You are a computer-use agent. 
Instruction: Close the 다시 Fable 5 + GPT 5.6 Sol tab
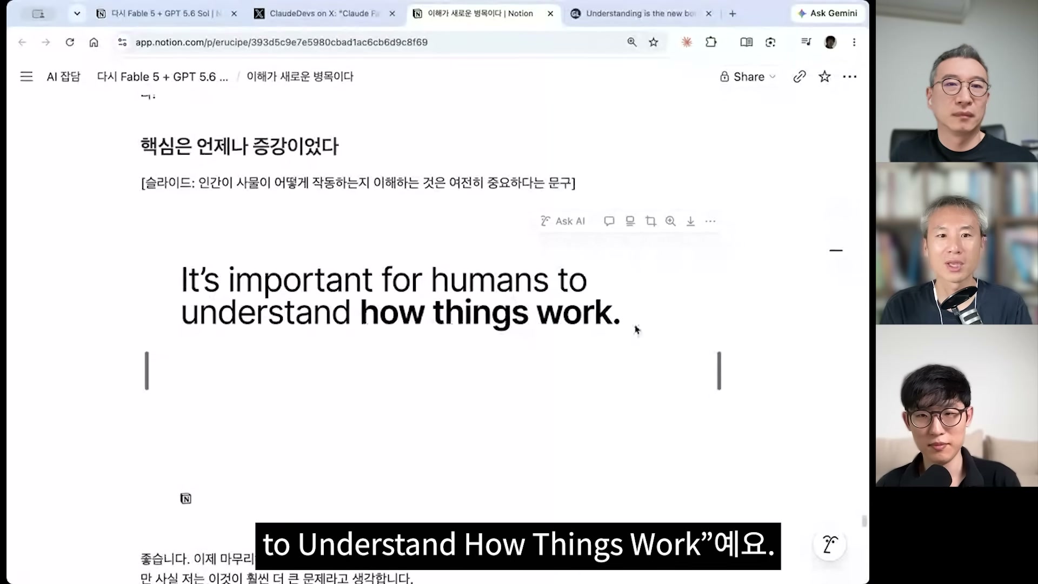[234, 14]
